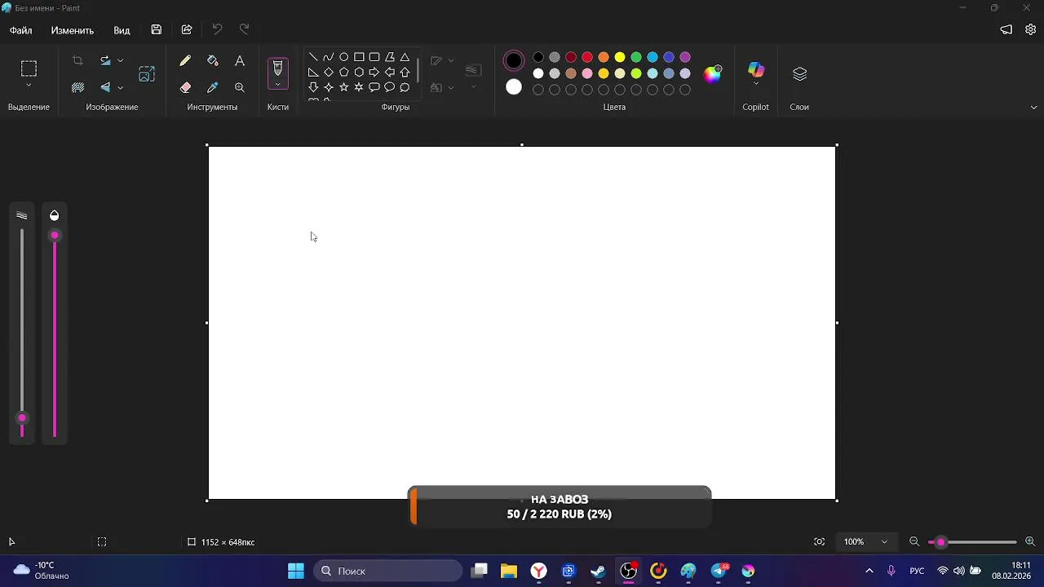Open the Edit colors wheel

(713, 74)
